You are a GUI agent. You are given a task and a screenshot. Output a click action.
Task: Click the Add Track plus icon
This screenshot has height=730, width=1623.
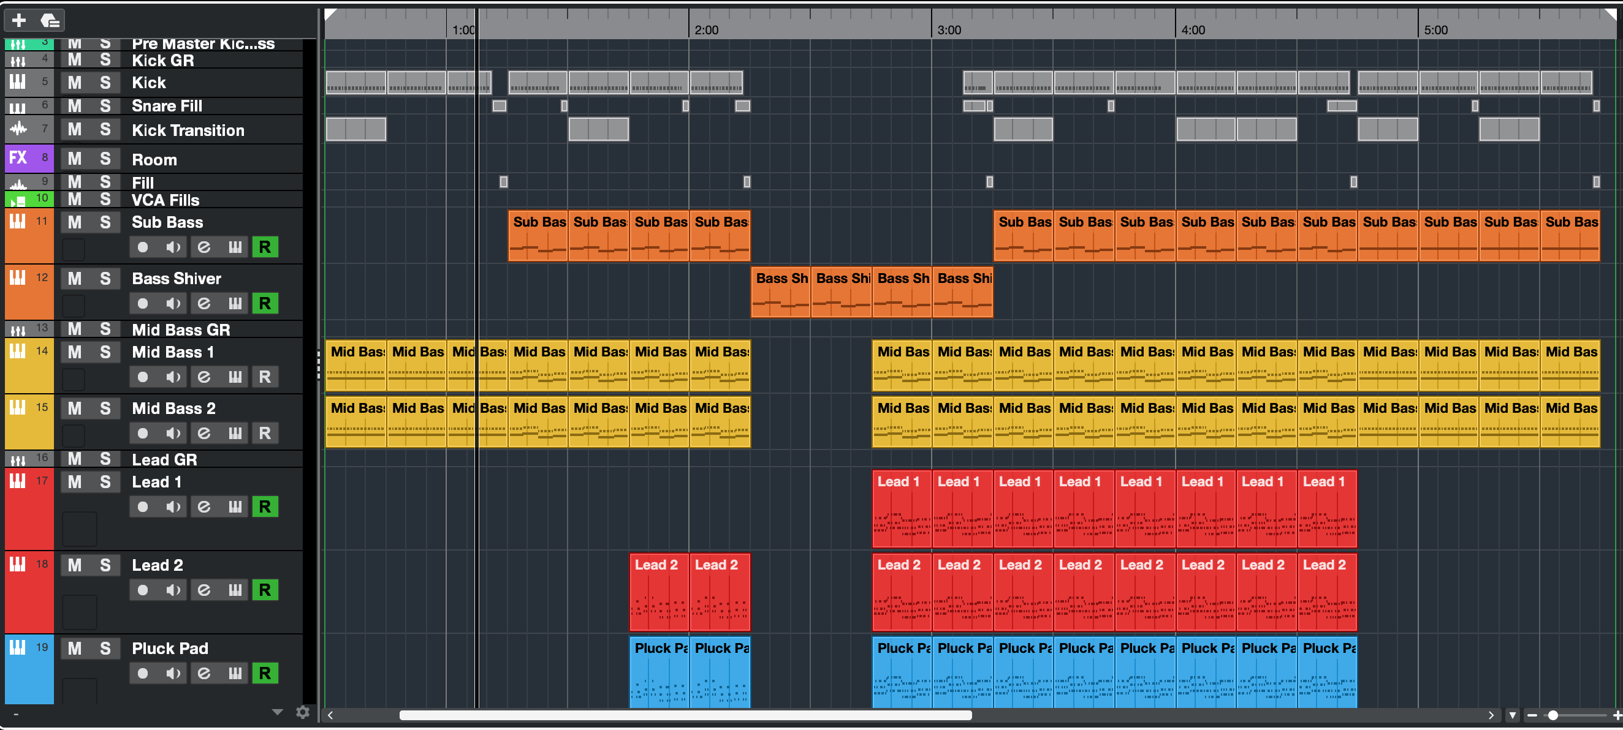point(19,21)
